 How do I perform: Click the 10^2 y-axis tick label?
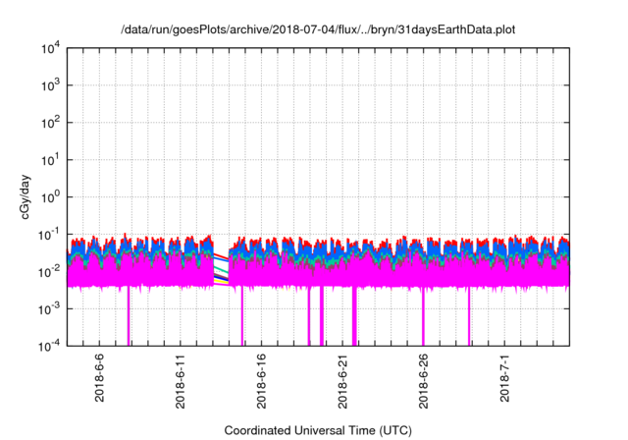(x=50, y=123)
